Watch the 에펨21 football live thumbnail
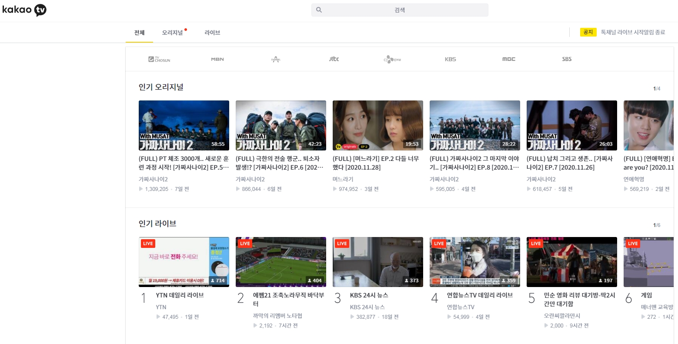 point(281,262)
